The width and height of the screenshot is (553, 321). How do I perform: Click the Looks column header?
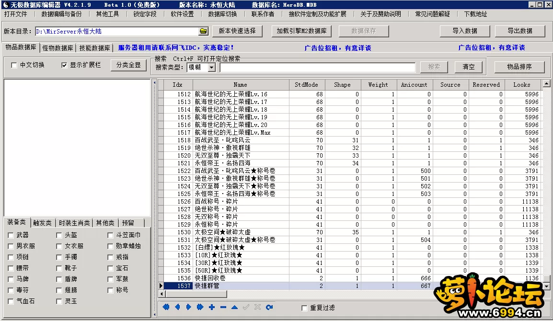click(x=522, y=85)
